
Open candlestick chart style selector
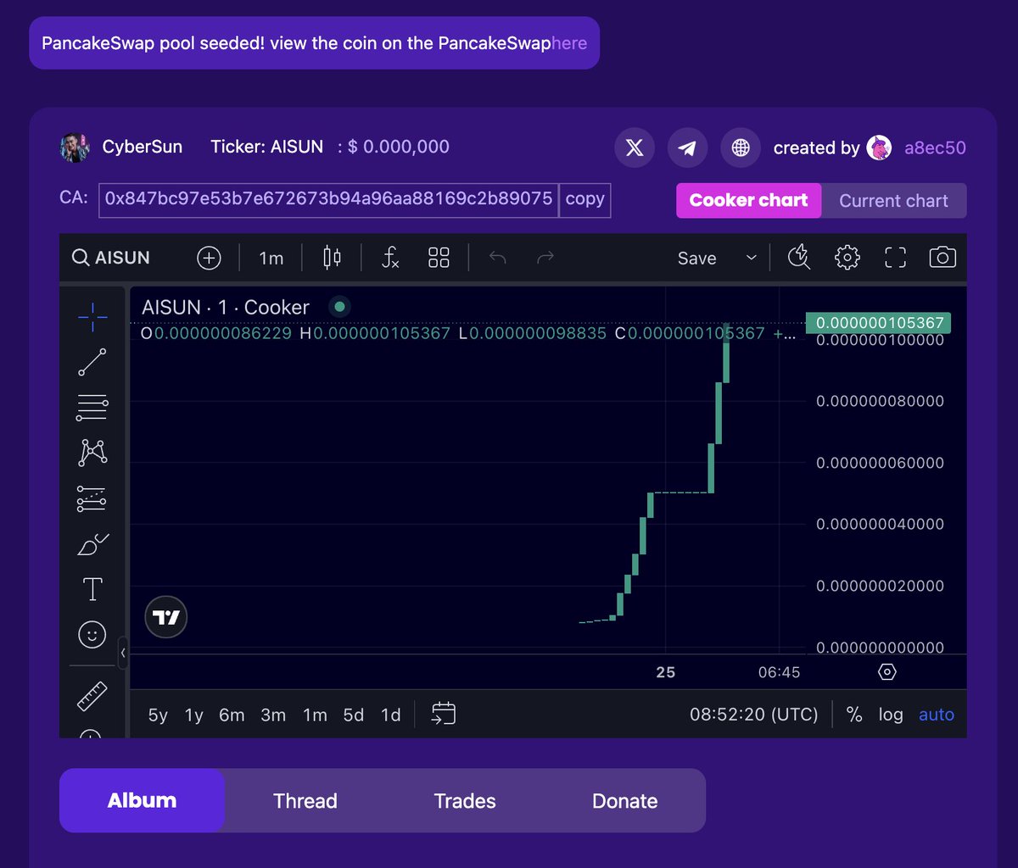point(332,258)
